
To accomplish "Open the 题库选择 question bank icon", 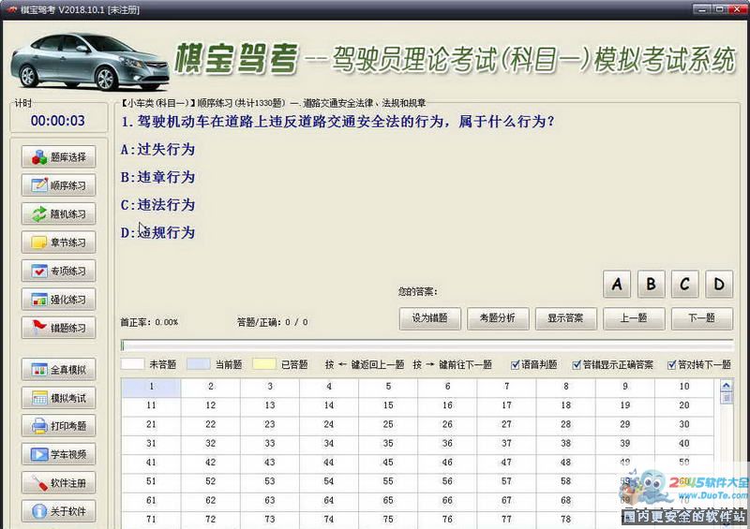I will (58, 157).
